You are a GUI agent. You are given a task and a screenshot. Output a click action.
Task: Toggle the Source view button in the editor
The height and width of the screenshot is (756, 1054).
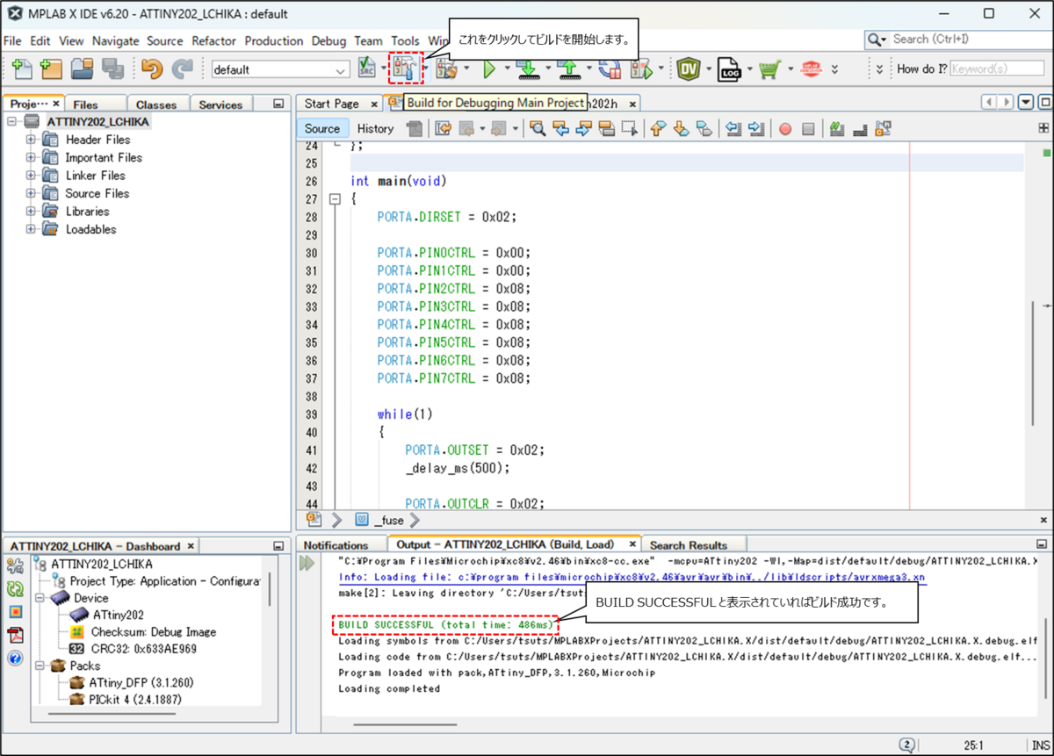322,128
